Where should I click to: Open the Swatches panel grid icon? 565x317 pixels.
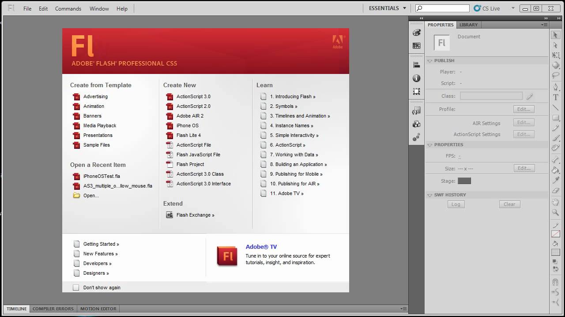[416, 45]
